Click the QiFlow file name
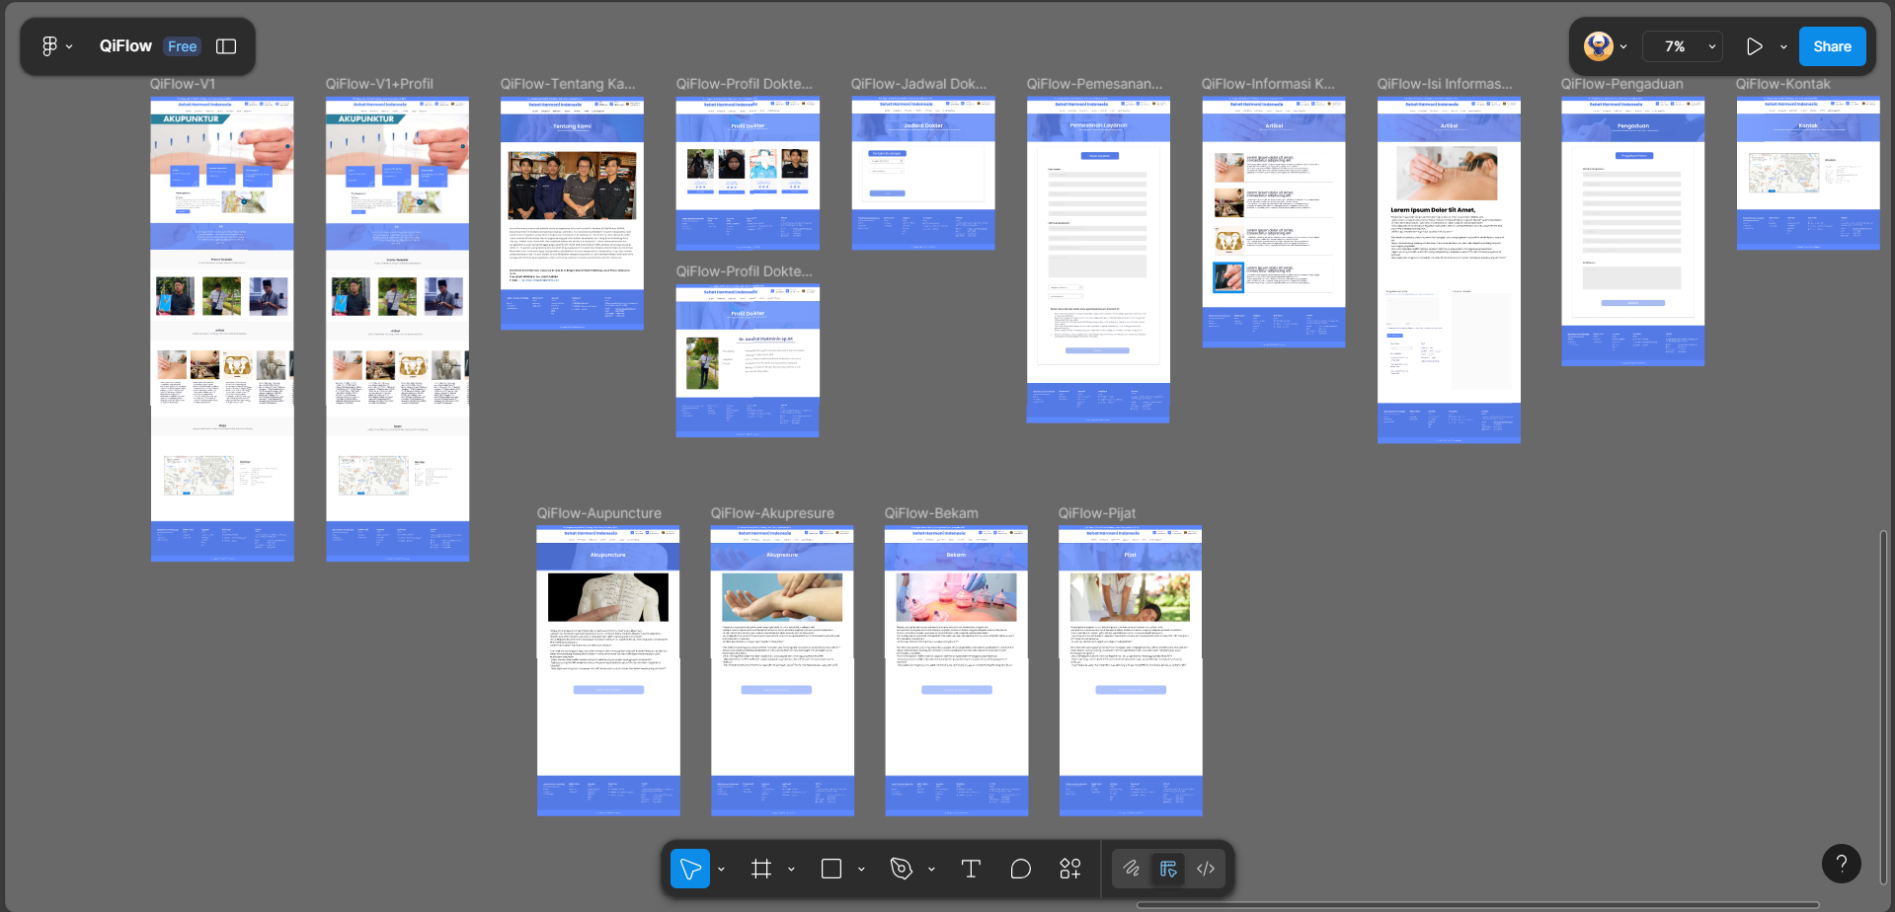This screenshot has height=912, width=1895. (126, 45)
